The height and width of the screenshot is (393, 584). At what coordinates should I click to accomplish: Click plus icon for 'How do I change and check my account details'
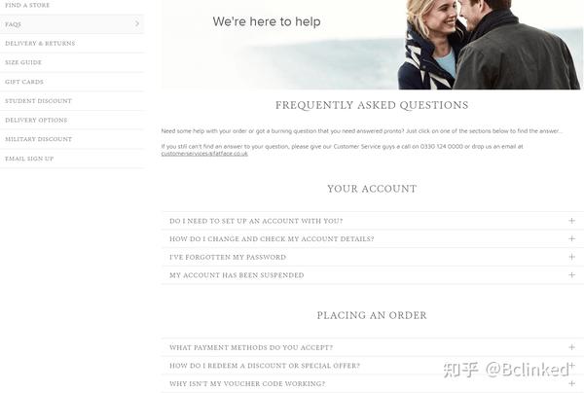point(571,238)
